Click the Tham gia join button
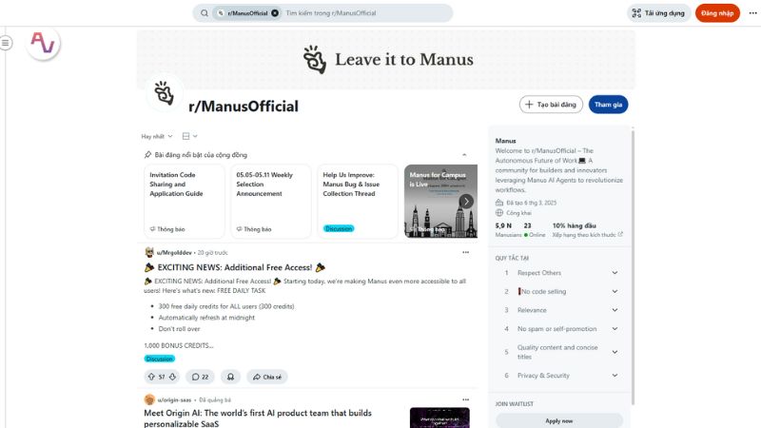 click(608, 105)
